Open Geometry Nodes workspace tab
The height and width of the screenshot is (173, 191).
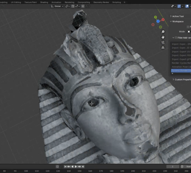click(101, 2)
